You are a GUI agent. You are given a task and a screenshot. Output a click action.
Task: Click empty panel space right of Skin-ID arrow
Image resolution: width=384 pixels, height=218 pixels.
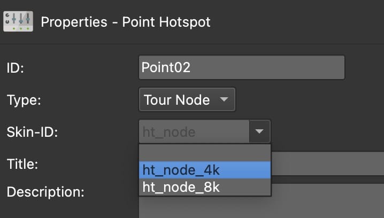pos(326,131)
